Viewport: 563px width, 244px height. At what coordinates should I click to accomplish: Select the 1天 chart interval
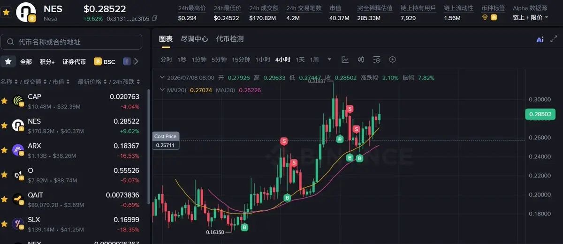300,59
